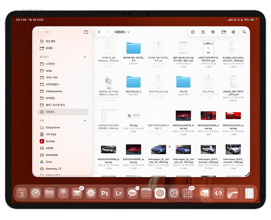
Task: Open the 20221116_01_3 folder
Action: coord(134,82)
